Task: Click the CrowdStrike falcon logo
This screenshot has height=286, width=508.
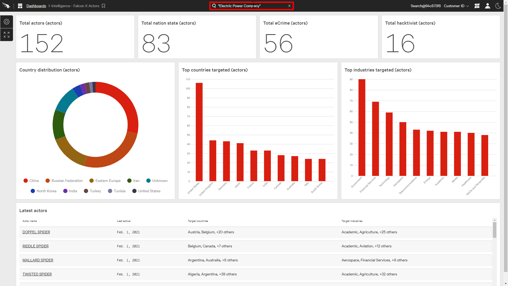Action: (6, 5)
